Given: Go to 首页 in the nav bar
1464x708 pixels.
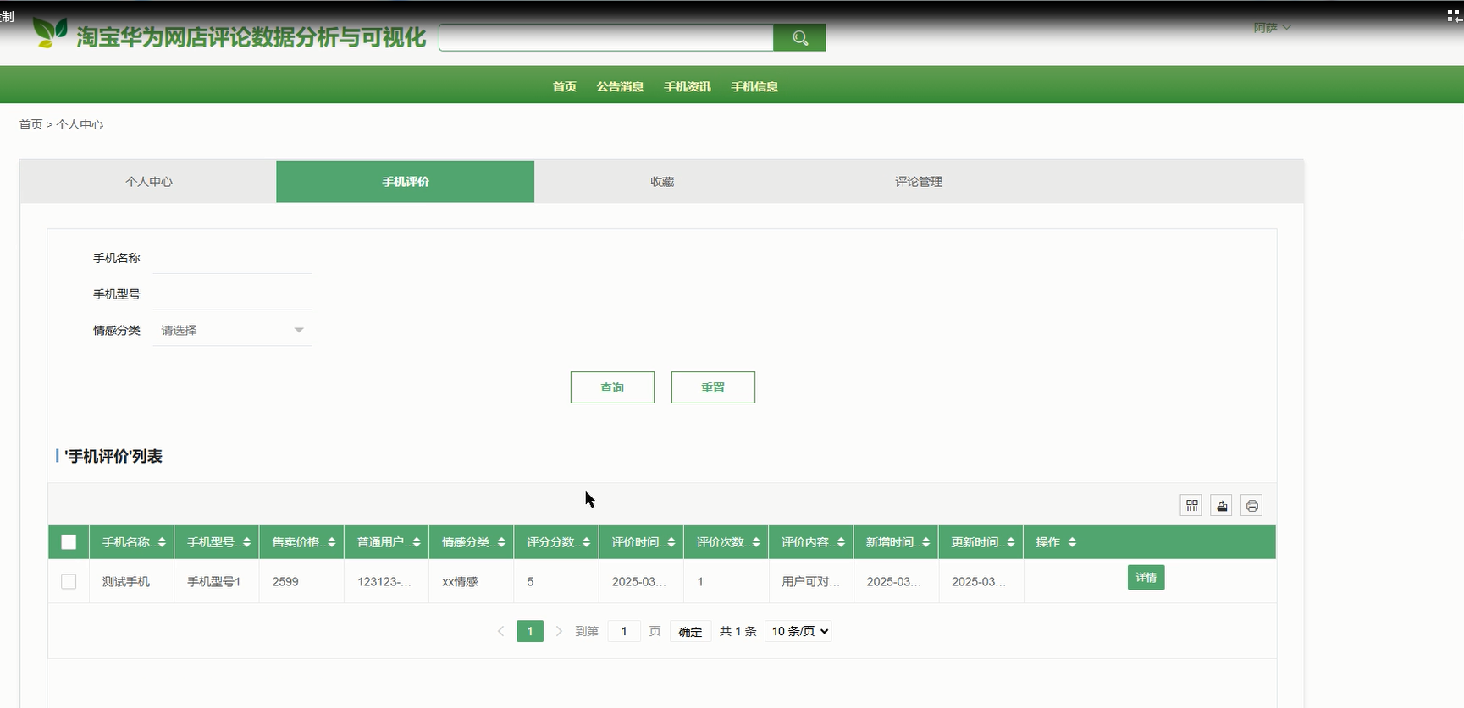Looking at the screenshot, I should [565, 86].
